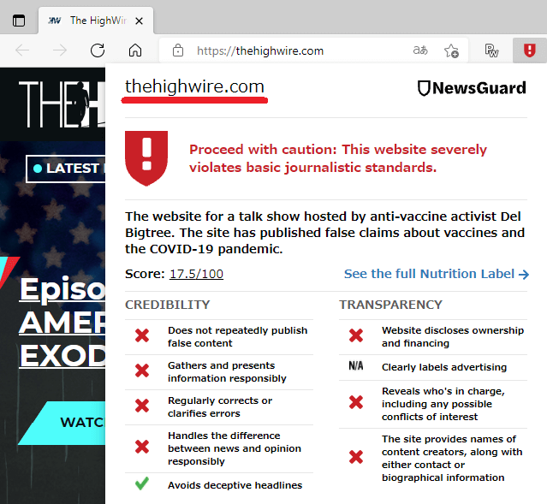Click the browser forward arrow

(60, 50)
